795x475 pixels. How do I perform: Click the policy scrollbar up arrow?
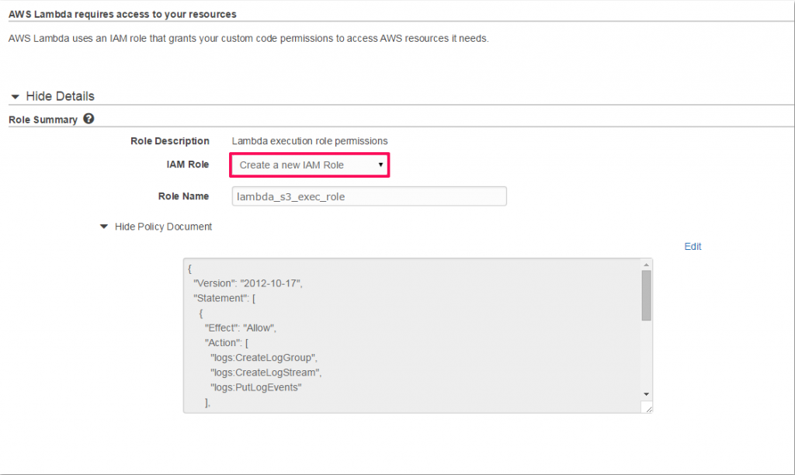(646, 265)
